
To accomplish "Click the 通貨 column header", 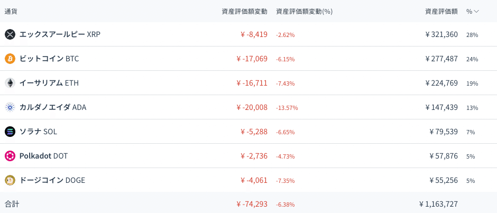I will 11,11.
